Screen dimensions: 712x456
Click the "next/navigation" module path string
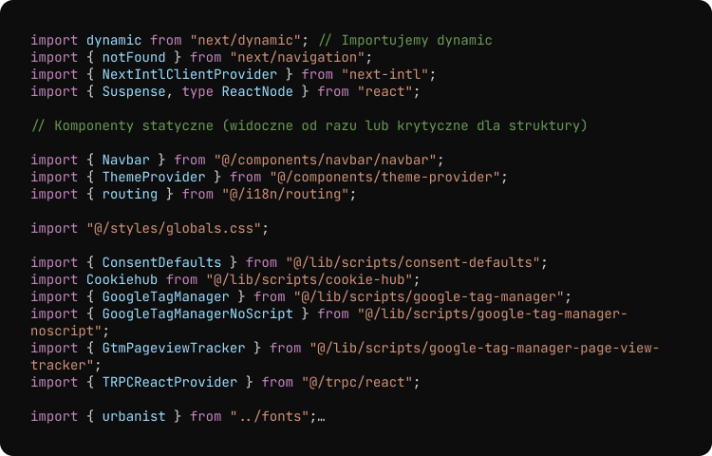[x=292, y=57]
